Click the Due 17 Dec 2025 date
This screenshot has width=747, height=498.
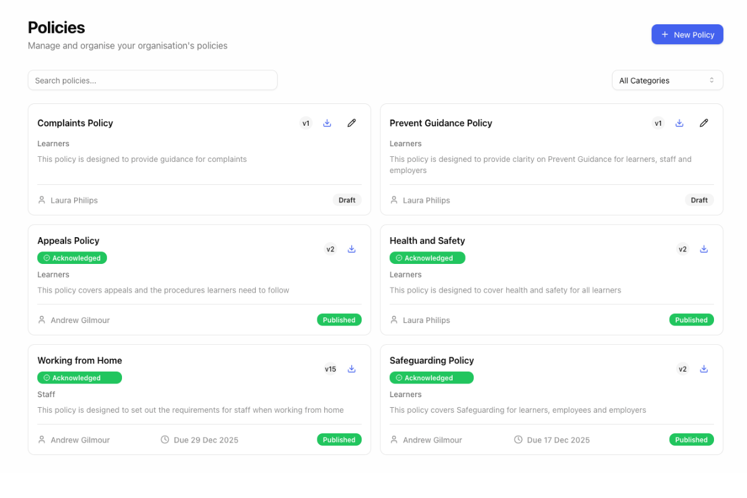tap(552, 440)
